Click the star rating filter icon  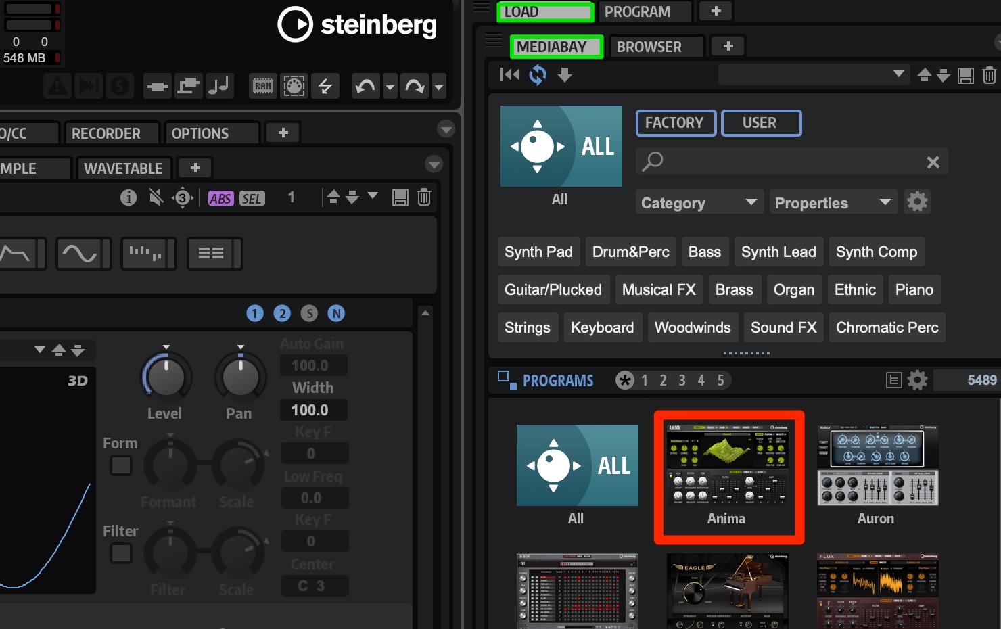coord(625,380)
